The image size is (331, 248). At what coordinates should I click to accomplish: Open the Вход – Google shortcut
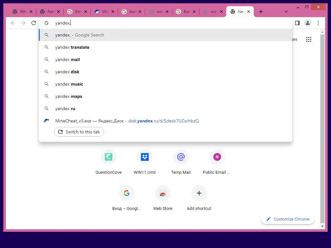pyautogui.click(x=126, y=199)
